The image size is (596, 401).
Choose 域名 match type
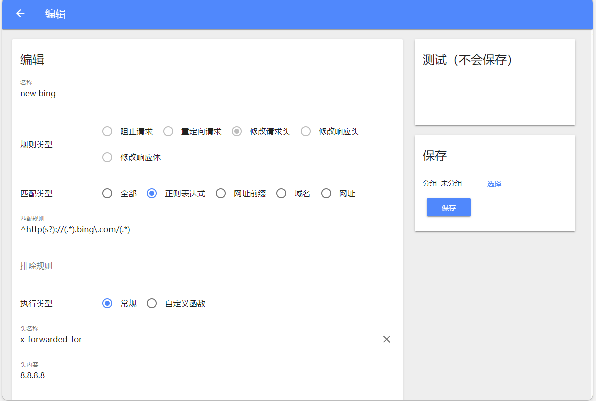coord(281,193)
